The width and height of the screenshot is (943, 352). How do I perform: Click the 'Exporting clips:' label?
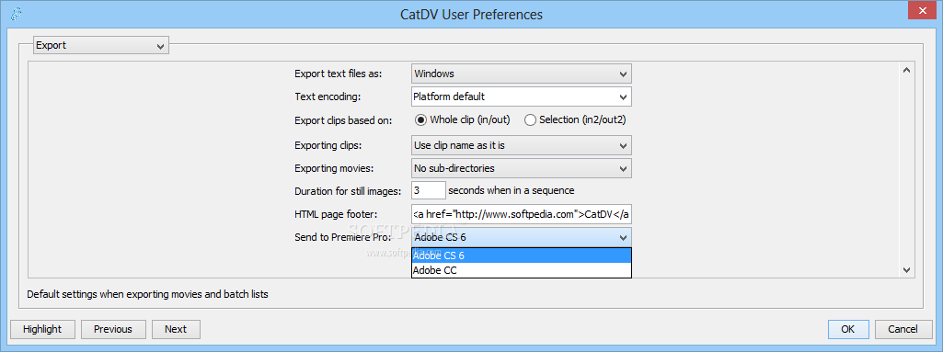(x=328, y=145)
